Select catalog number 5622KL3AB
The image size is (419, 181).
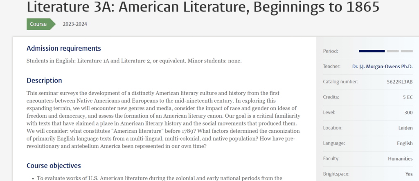[400, 82]
